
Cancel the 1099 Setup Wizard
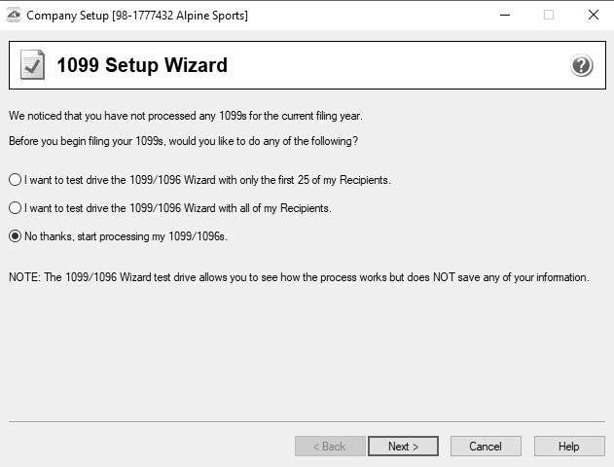click(x=486, y=447)
